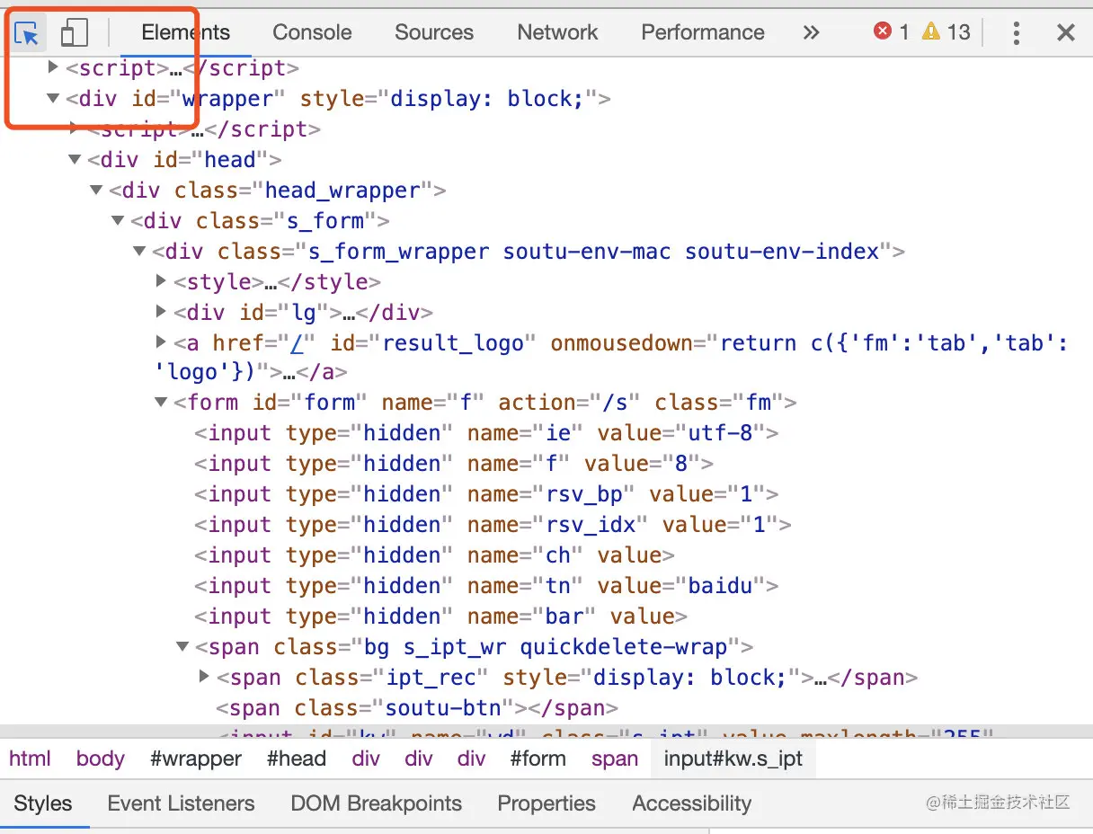The width and height of the screenshot is (1093, 834).
Task: Select the hidden input named "rsv_bp"
Action: (486, 494)
